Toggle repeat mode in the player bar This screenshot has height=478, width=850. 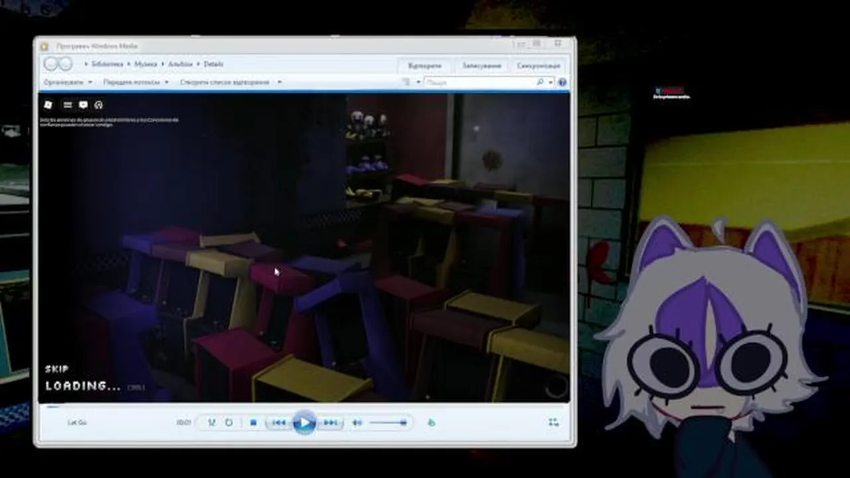coord(229,422)
